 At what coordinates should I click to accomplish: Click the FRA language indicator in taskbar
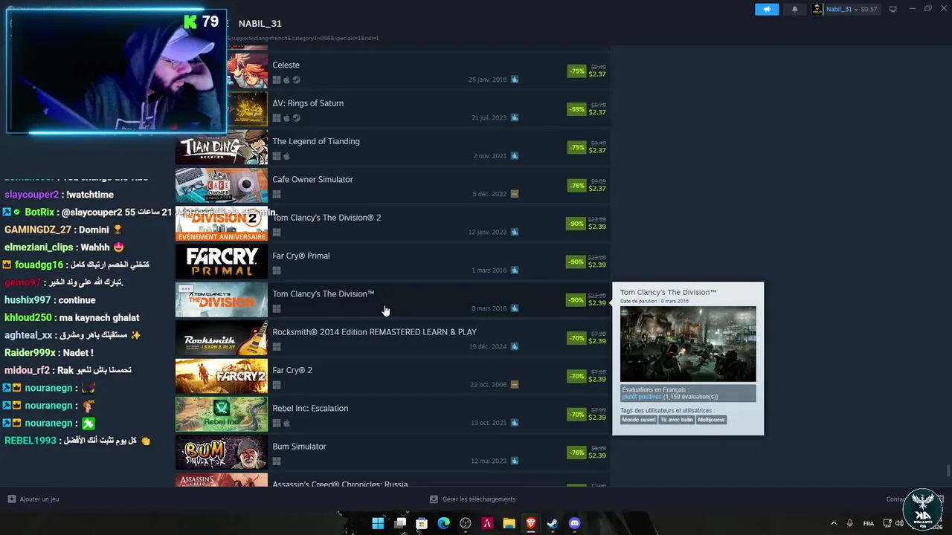click(869, 524)
